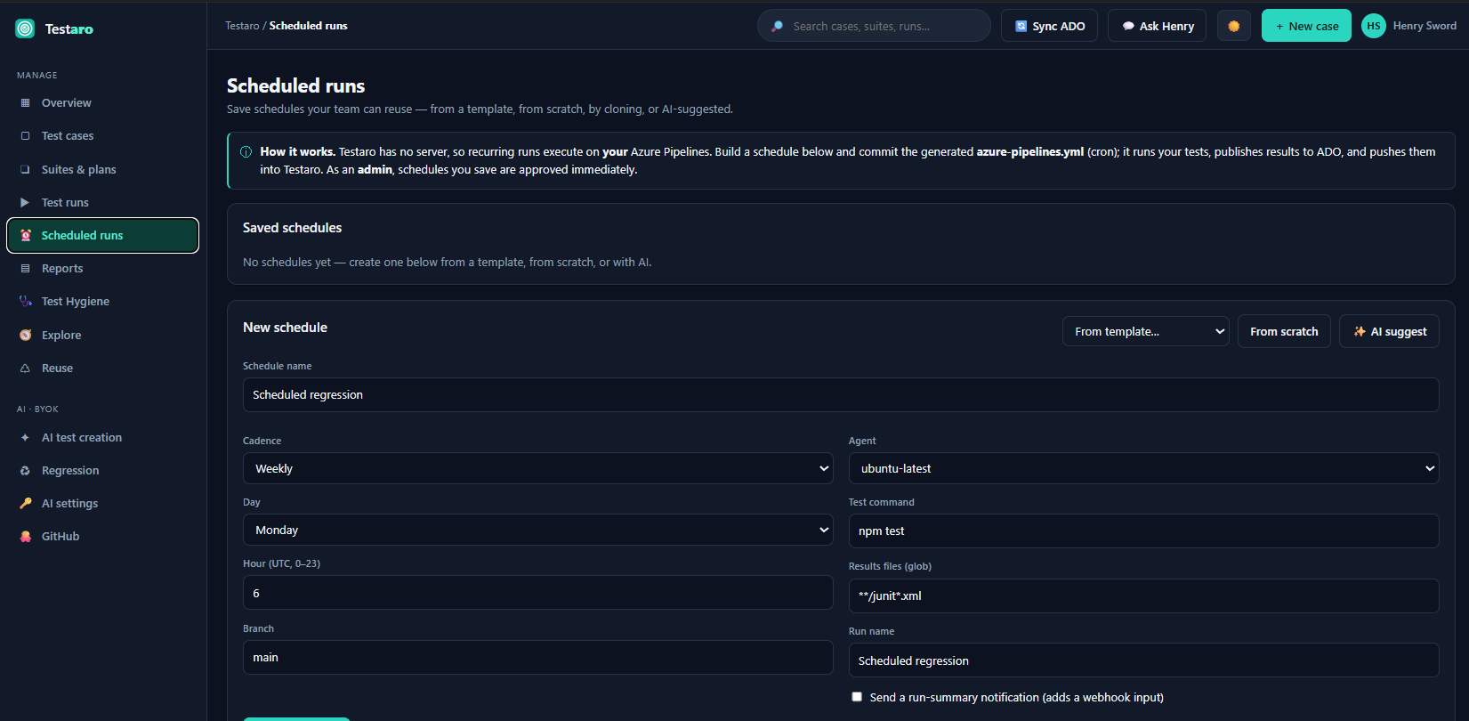Image resolution: width=1469 pixels, height=721 pixels.
Task: Click the Testaro logo icon
Action: click(25, 28)
